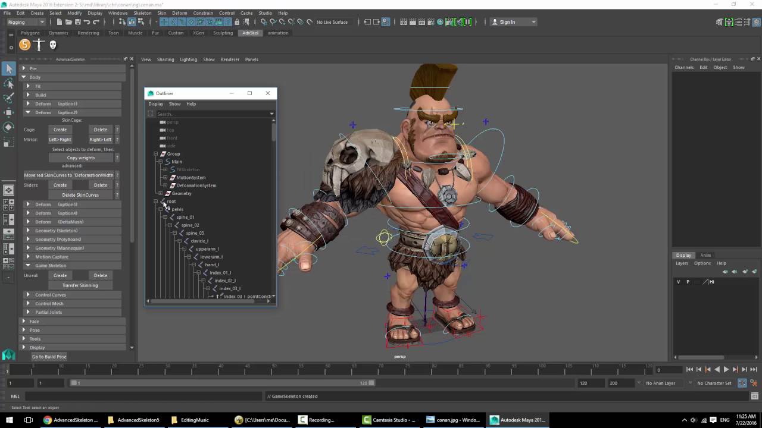Switch to the Scale tool

tap(9, 142)
